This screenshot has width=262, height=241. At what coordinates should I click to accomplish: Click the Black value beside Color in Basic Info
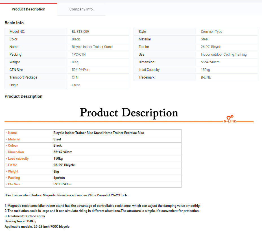[76, 39]
